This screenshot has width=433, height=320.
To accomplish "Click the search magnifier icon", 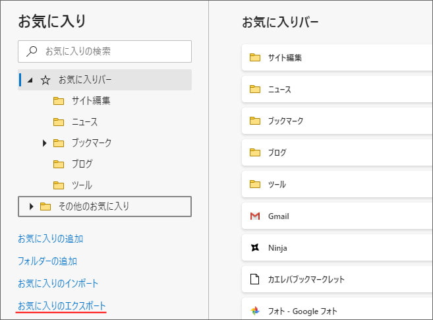I will pos(32,51).
